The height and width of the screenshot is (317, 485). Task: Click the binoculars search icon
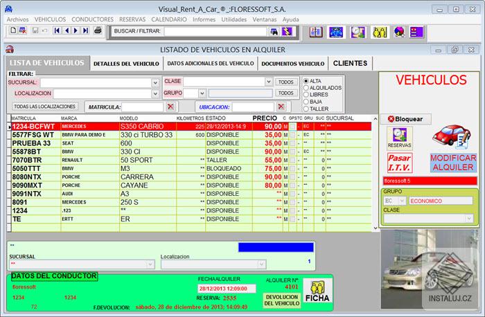point(275,31)
